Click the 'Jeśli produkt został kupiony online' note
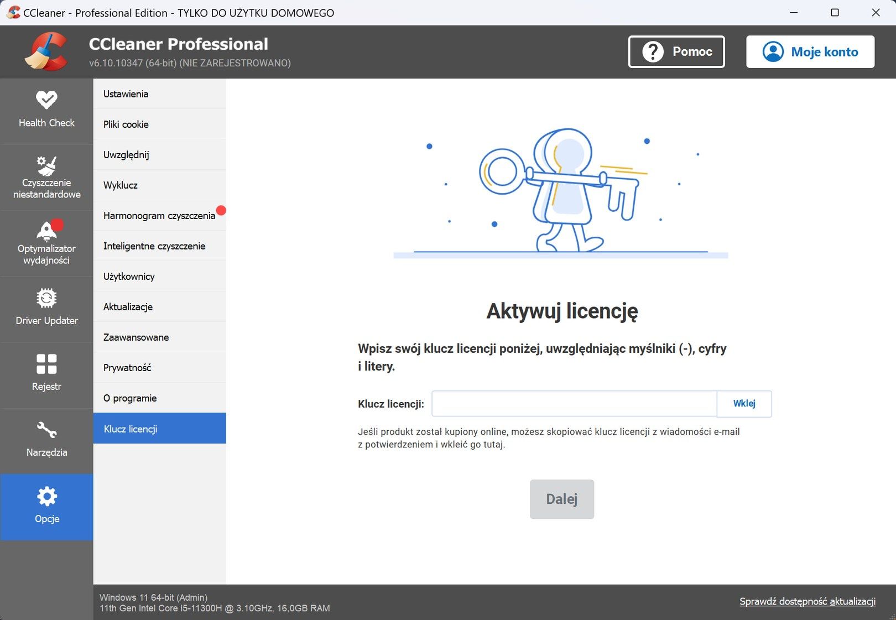The image size is (896, 620). tap(549, 438)
